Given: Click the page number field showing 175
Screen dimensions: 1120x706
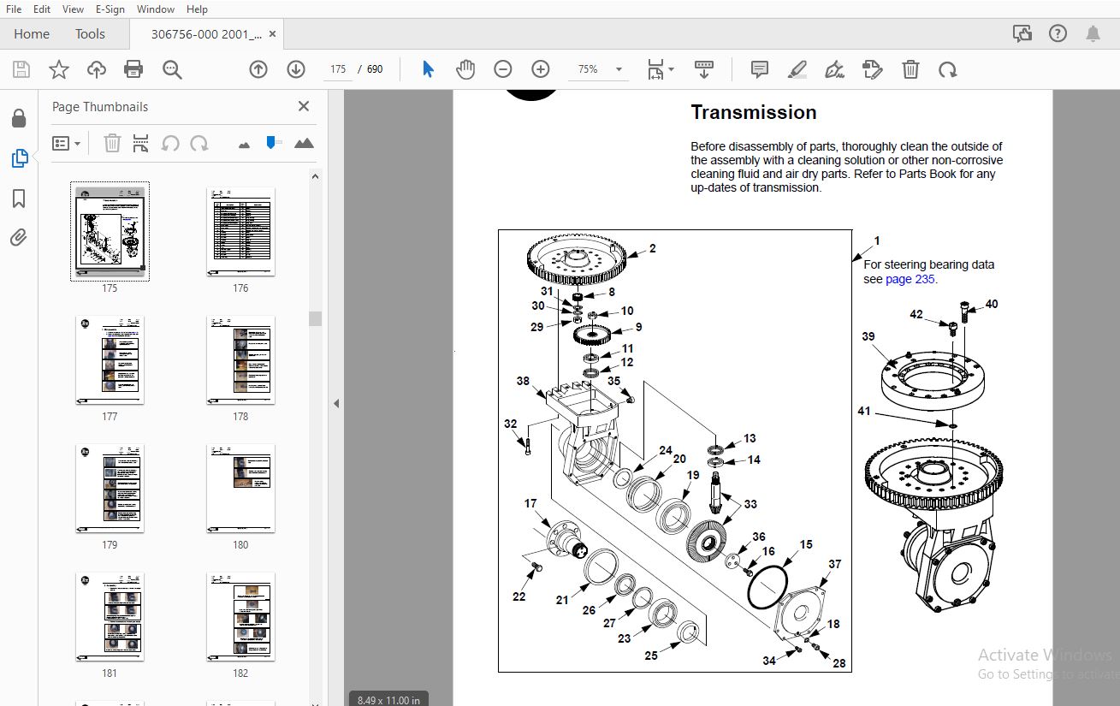Looking at the screenshot, I should click(339, 69).
